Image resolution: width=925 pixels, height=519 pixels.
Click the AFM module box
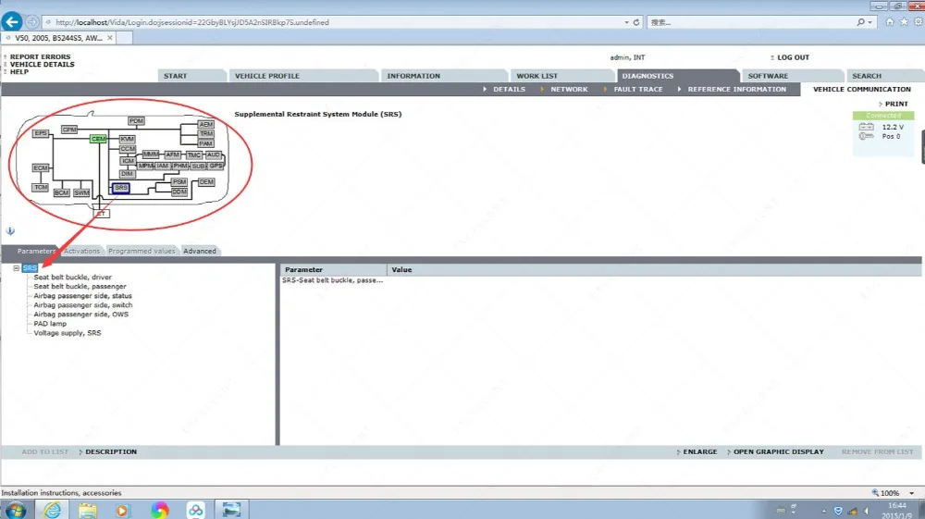(172, 154)
